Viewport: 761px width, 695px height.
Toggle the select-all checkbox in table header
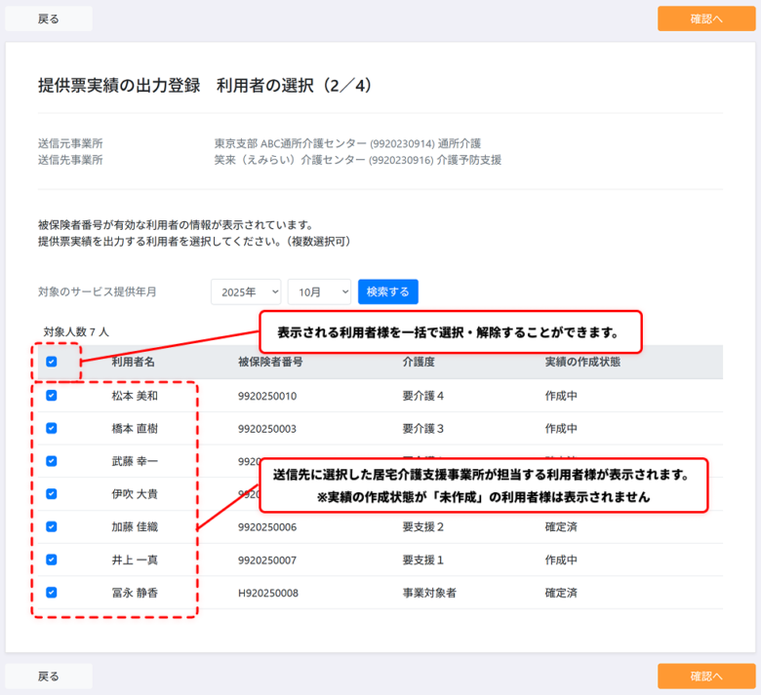(52, 362)
